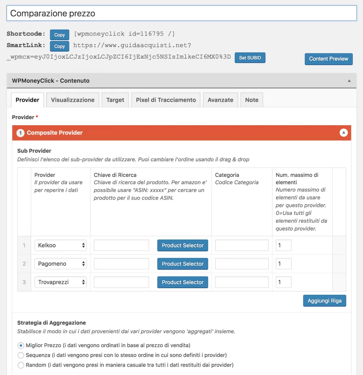The image size is (363, 375).
Task: Click the Comparazione prezzo title field
Action: tap(181, 13)
